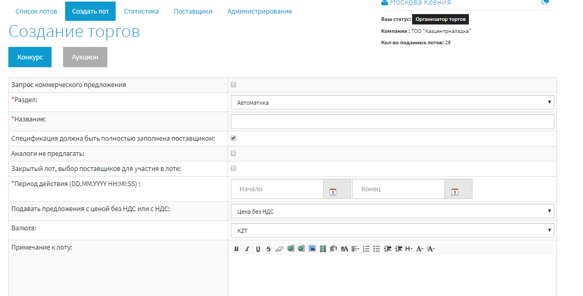The height and width of the screenshot is (296, 583).
Task: Focus the Название input field
Action: tap(392, 121)
